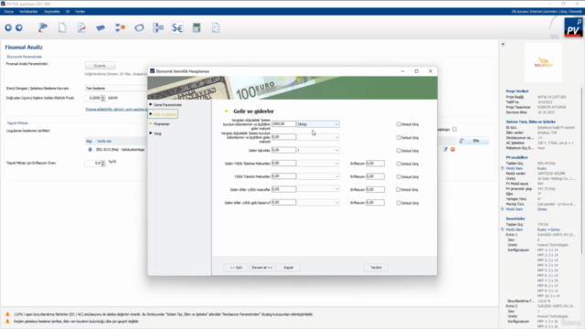This screenshot has width=585, height=329.
Task: Check Detaylı Giriş for Giden diğer yıllık masraflar
Action: 399,189
